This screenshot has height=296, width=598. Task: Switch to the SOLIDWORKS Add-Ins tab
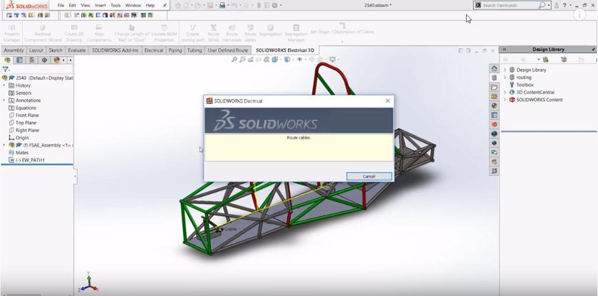click(x=115, y=50)
